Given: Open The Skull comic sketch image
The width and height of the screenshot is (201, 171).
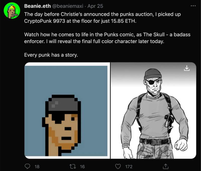Looking at the screenshot, I should click(153, 110).
